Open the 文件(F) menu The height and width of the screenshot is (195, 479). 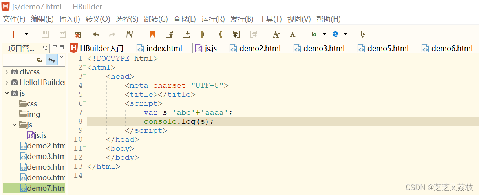coord(14,19)
